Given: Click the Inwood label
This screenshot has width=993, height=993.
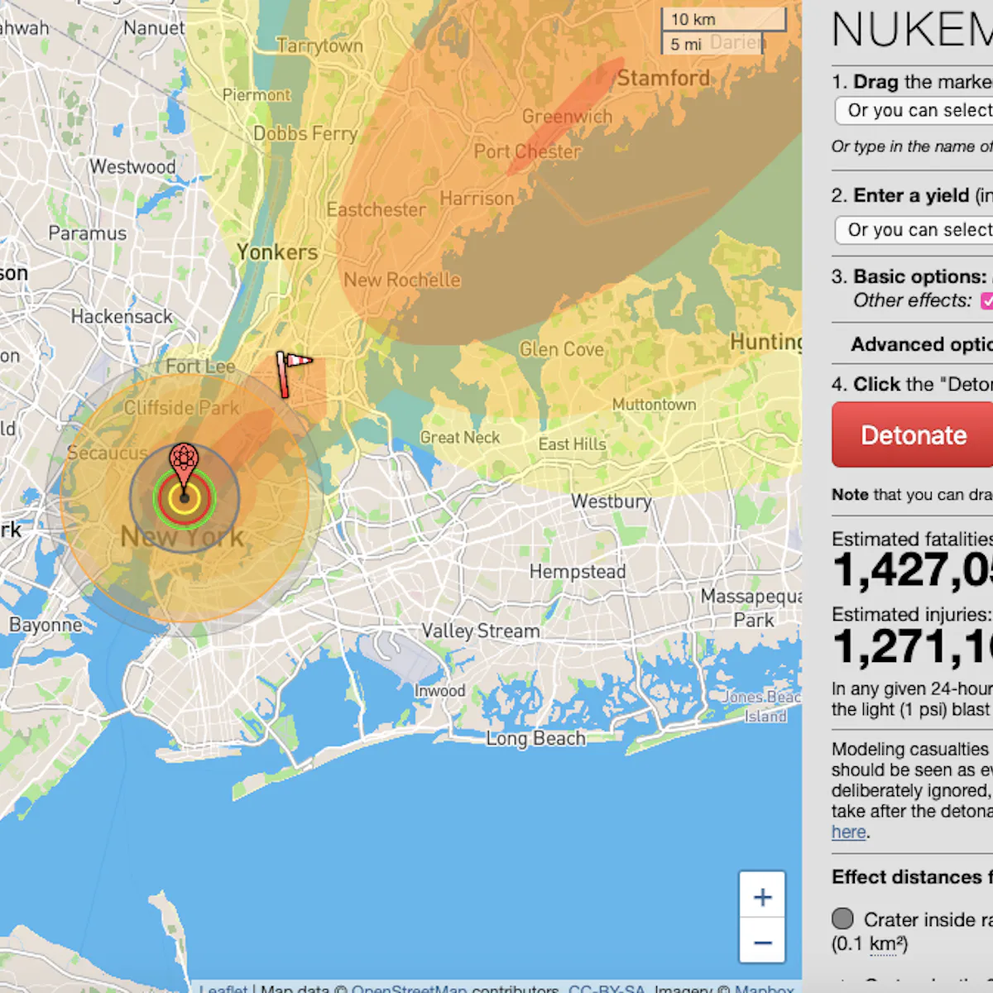Looking at the screenshot, I should point(439,691).
